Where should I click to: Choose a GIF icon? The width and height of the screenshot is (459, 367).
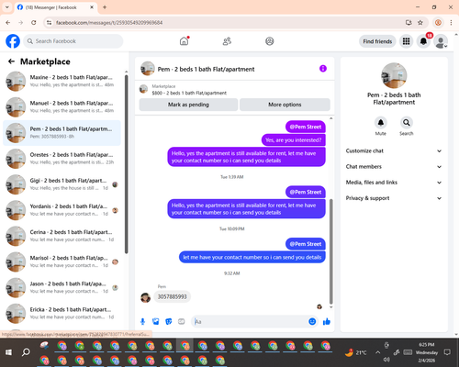click(x=182, y=321)
